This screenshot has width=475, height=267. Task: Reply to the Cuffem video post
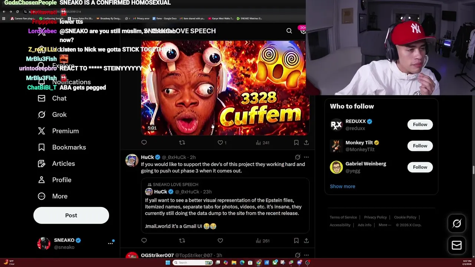click(144, 142)
